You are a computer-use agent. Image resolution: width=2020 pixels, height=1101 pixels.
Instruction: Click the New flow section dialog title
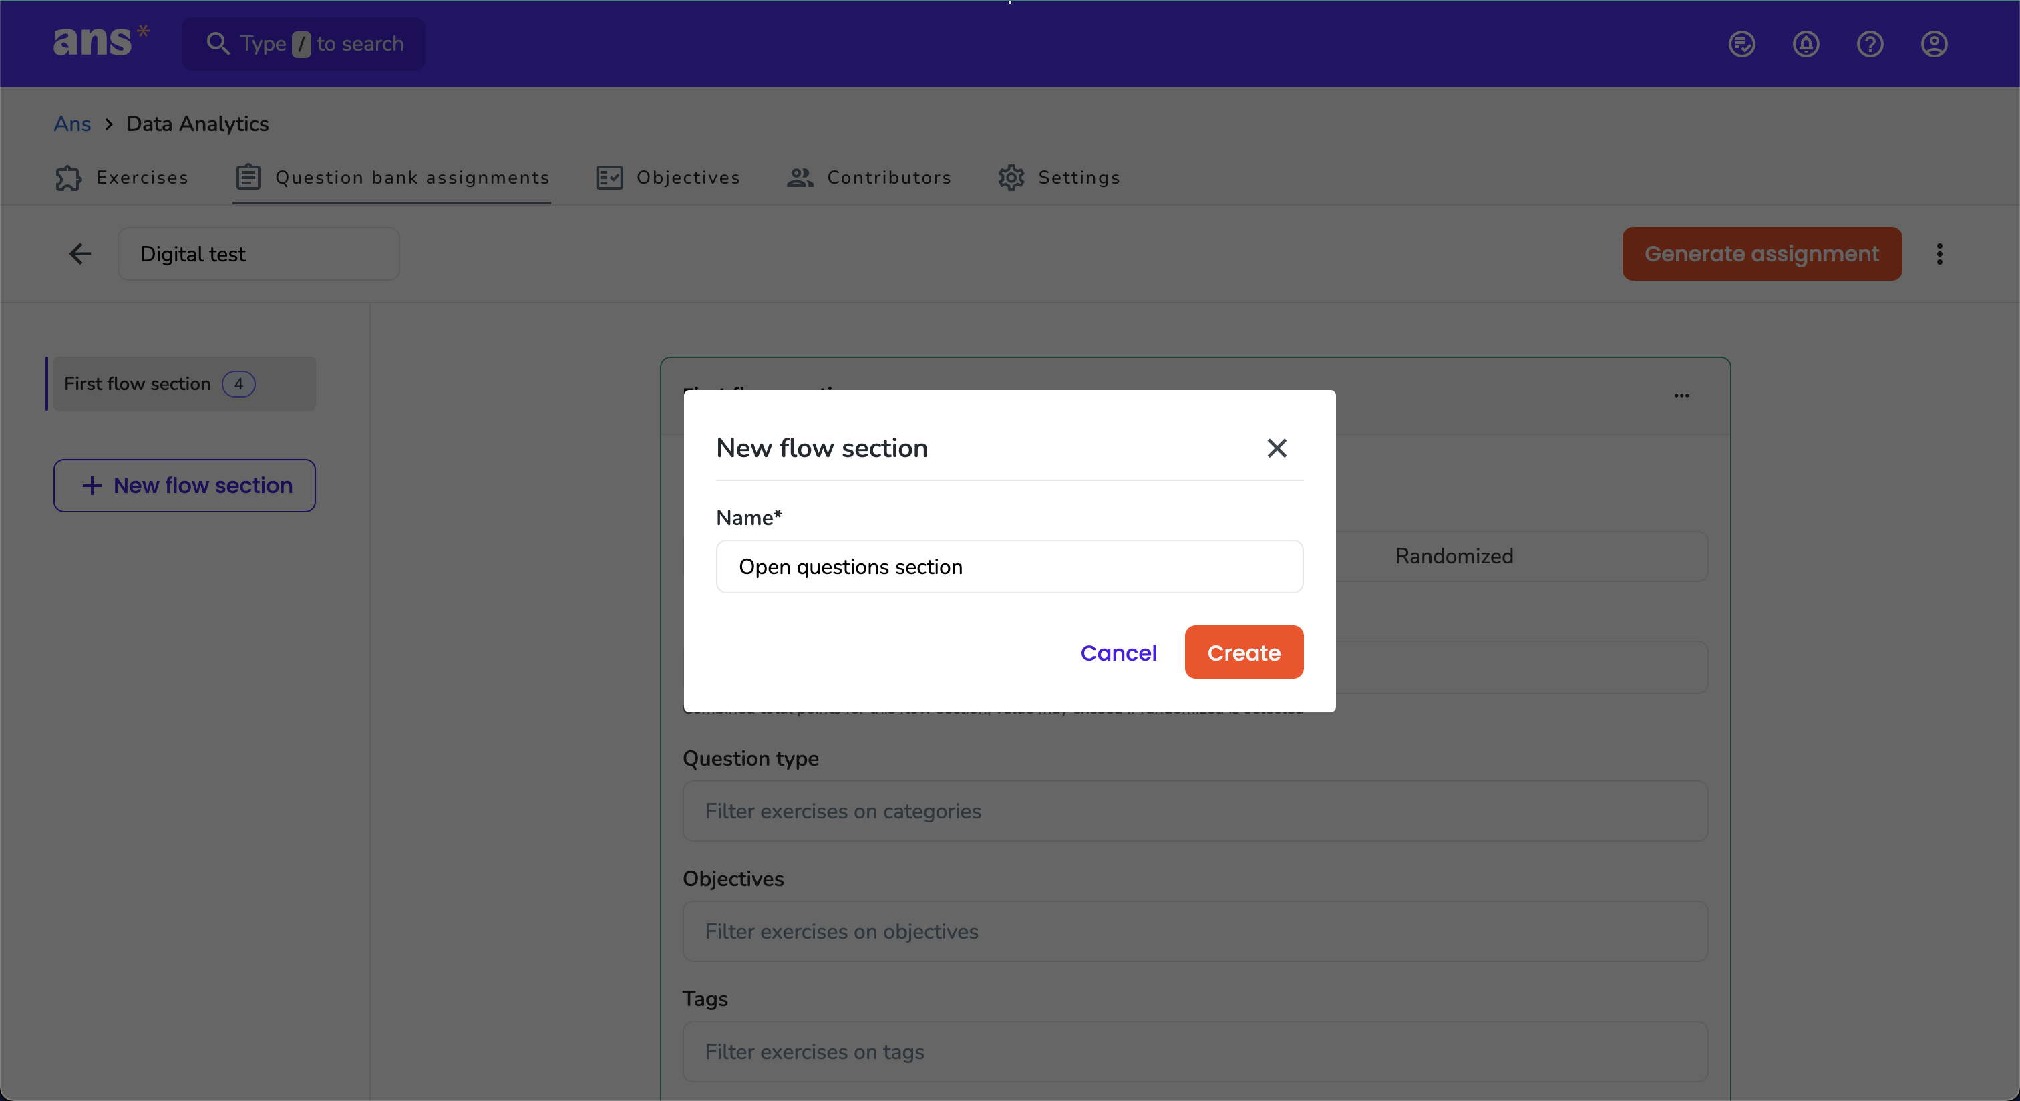click(x=822, y=448)
